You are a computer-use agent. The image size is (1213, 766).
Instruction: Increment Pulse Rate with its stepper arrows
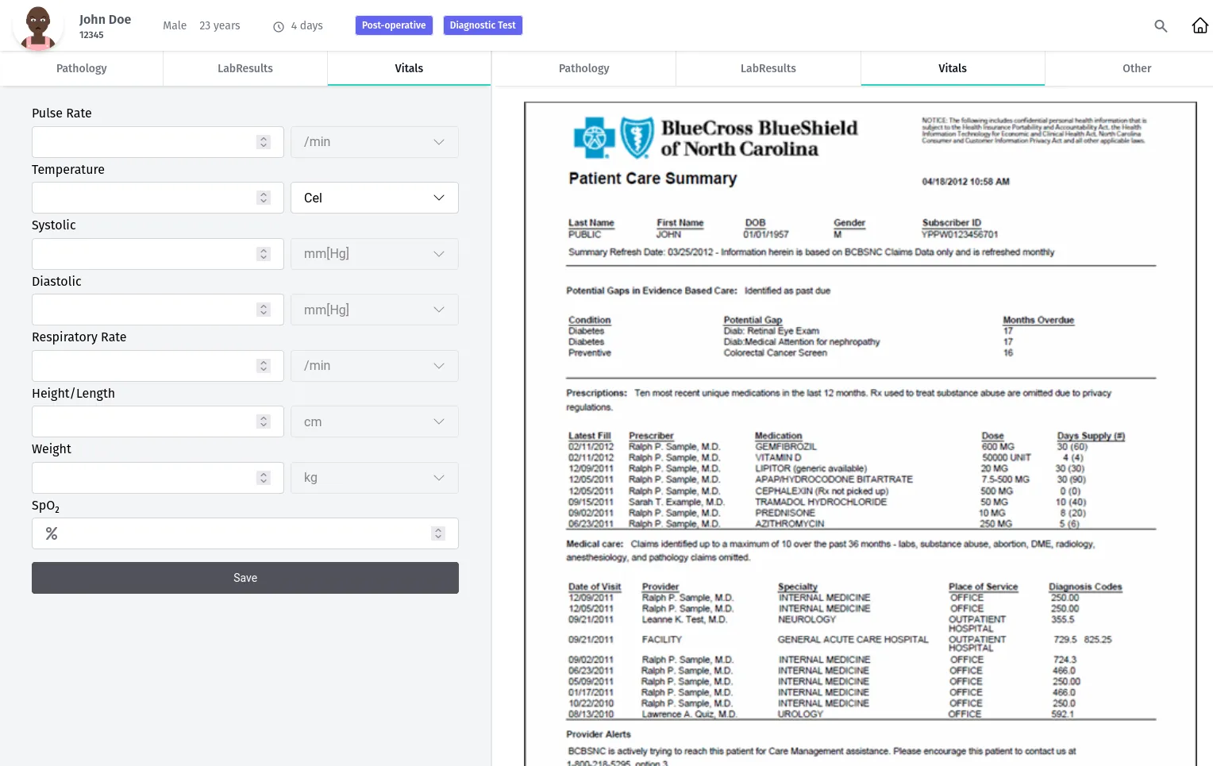tap(264, 141)
